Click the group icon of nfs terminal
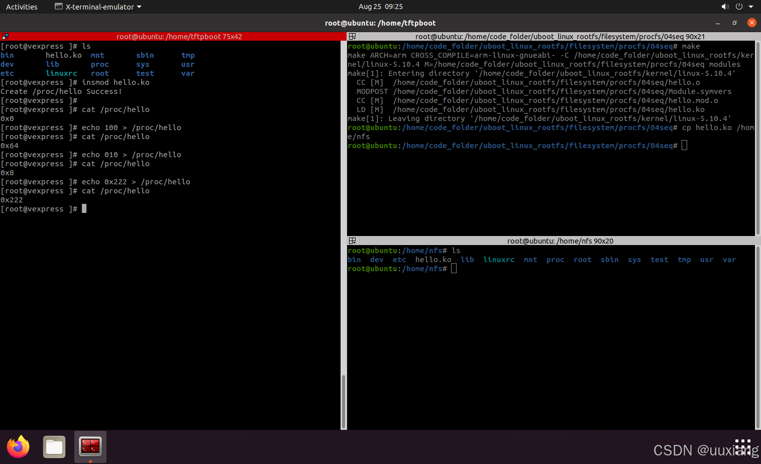This screenshot has width=761, height=464. [352, 241]
